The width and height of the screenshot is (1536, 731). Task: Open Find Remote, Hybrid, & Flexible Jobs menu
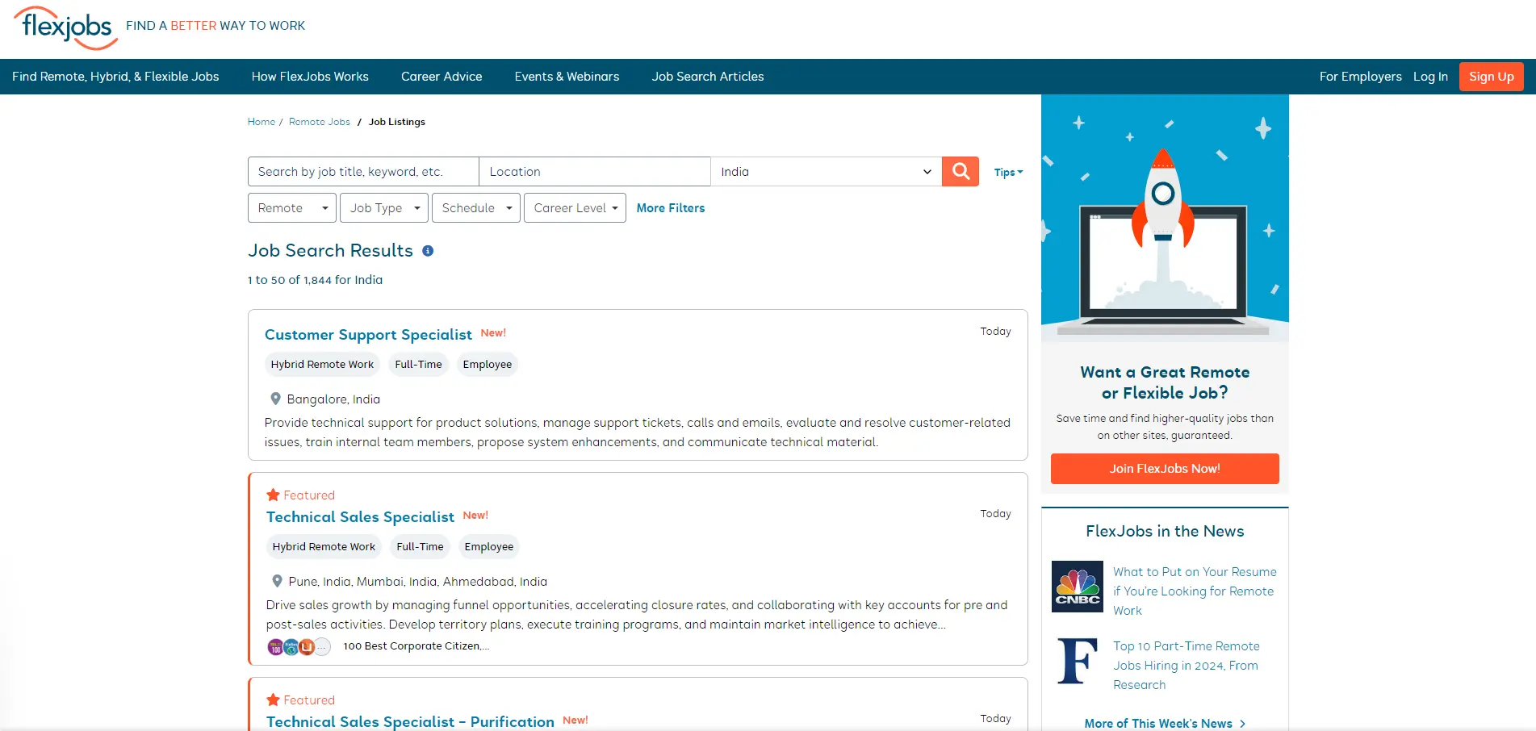coord(115,77)
